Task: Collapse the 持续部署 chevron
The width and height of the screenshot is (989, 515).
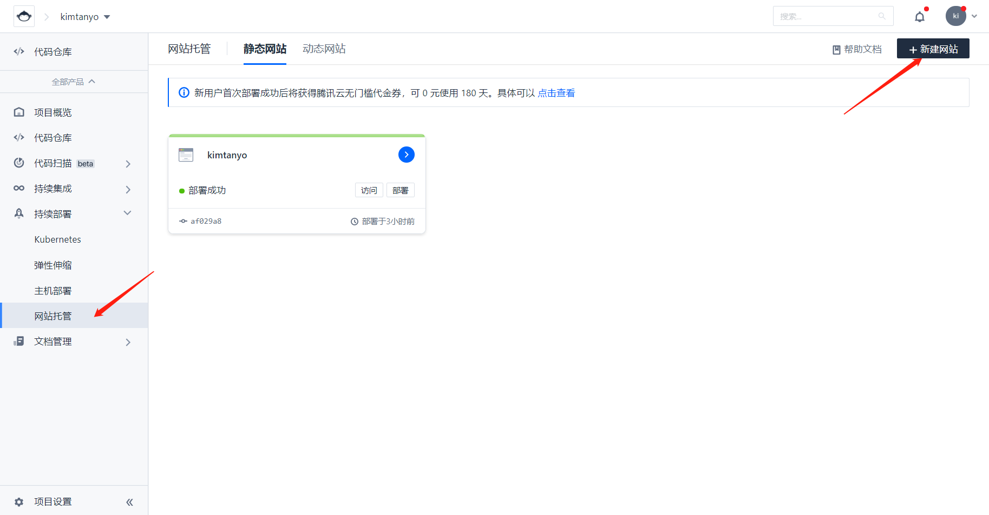Action: [128, 213]
